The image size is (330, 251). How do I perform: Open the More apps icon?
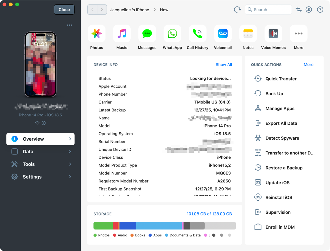pyautogui.click(x=299, y=34)
